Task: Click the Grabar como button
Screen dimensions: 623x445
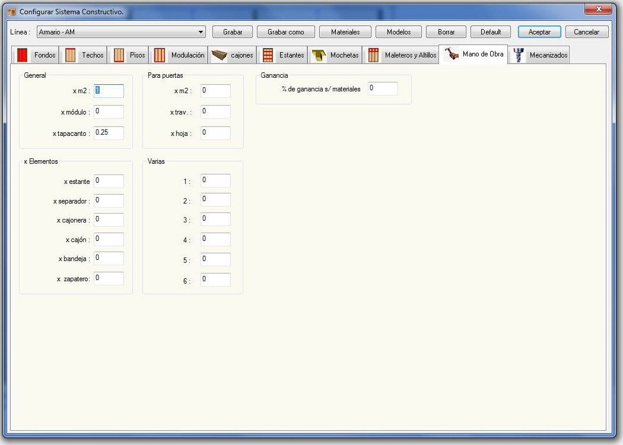Action: click(x=285, y=32)
